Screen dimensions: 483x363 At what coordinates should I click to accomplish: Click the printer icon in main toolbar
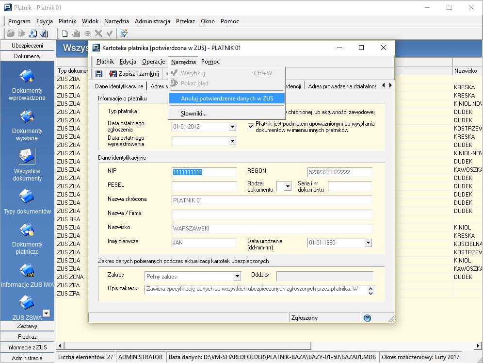11,33
